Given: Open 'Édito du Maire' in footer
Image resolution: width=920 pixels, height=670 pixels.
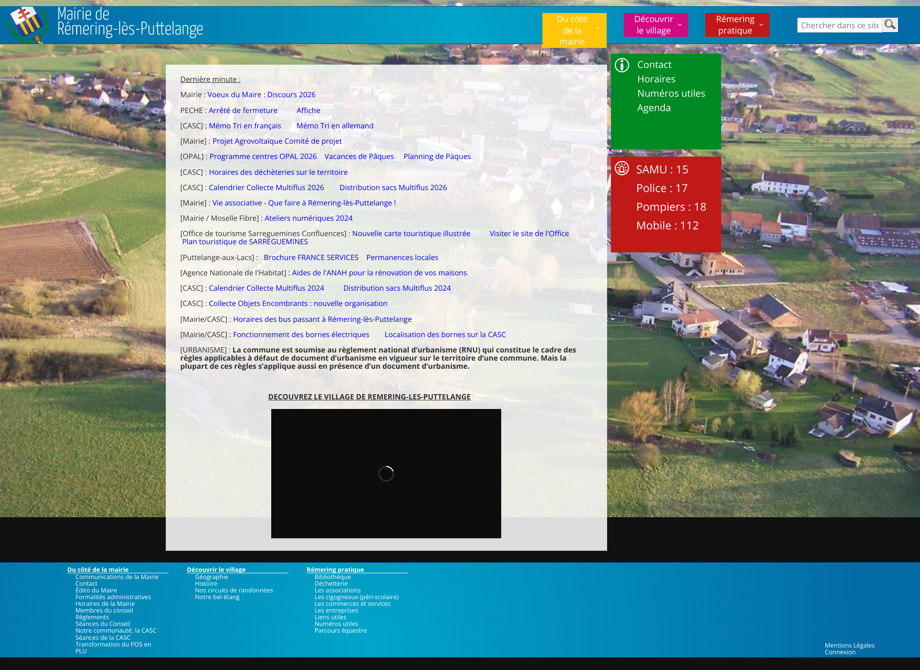Looking at the screenshot, I should (x=96, y=591).
